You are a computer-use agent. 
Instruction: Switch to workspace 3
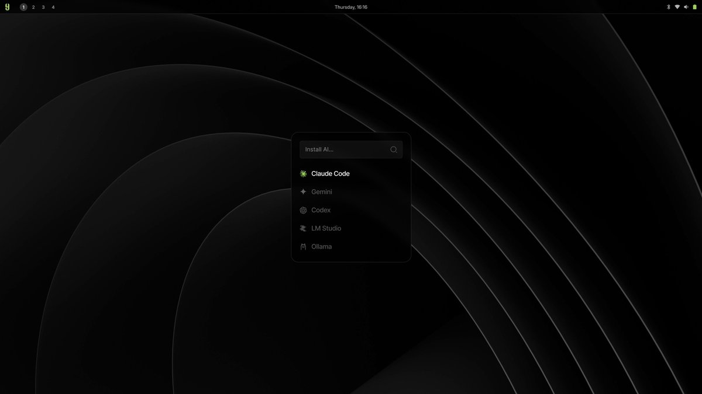point(43,7)
